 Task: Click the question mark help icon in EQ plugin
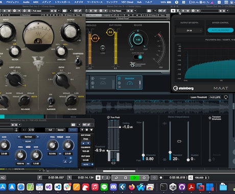click(82, 130)
